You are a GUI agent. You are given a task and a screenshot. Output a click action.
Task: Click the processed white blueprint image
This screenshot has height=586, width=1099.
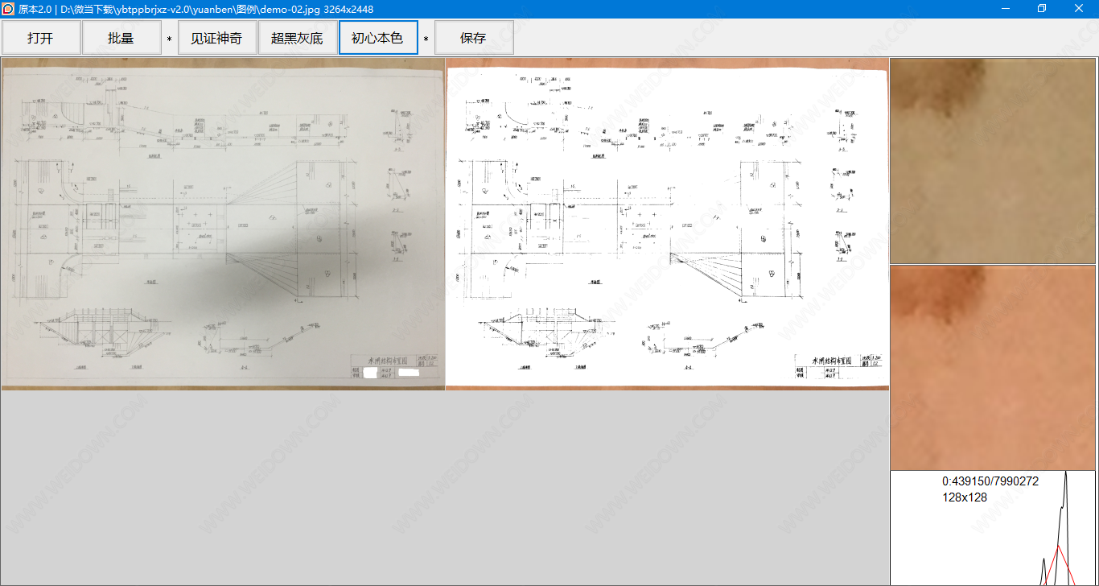pyautogui.click(x=667, y=224)
